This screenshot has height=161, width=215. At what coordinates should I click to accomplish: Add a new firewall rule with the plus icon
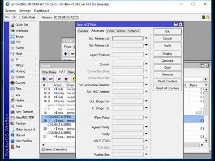click(44, 79)
